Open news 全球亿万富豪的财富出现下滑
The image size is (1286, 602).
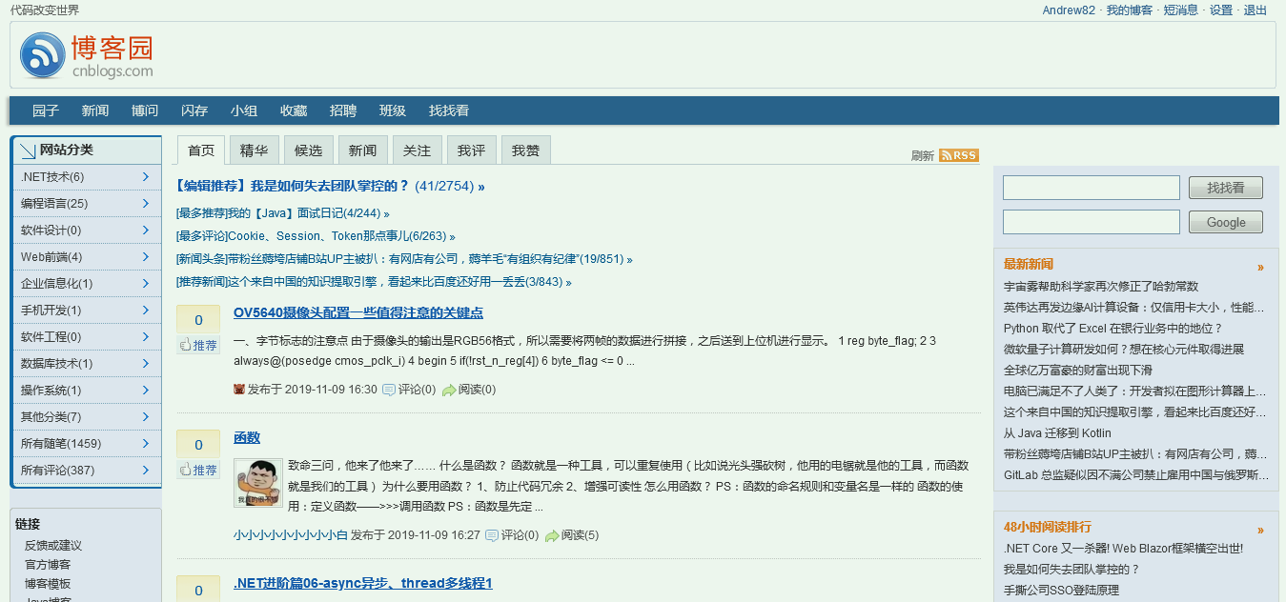coord(1078,370)
